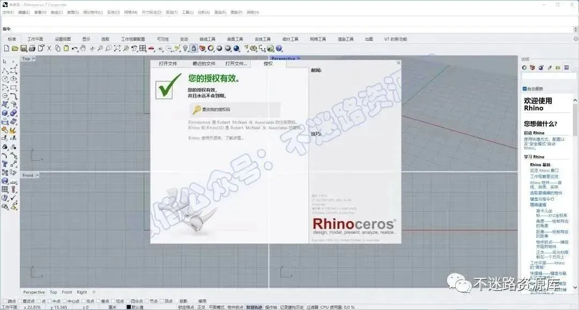Click the blue Help question-mark icon
This screenshot has width=579, height=310.
point(279,48)
